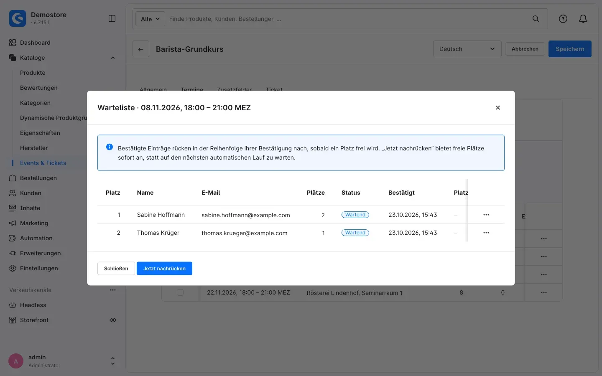Open the help center question mark icon
602x376 pixels.
point(563,19)
